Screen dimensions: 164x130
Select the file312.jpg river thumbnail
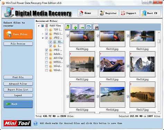click(82, 64)
